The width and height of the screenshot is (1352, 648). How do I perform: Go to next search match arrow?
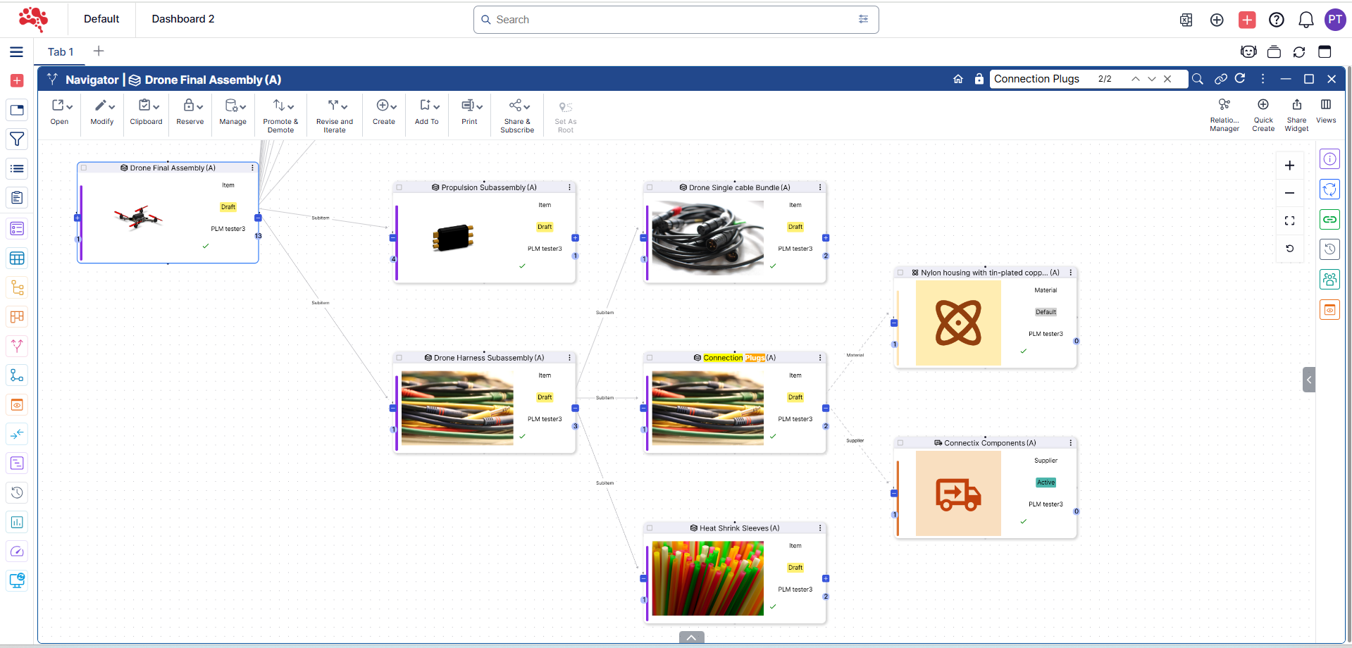[x=1151, y=79]
